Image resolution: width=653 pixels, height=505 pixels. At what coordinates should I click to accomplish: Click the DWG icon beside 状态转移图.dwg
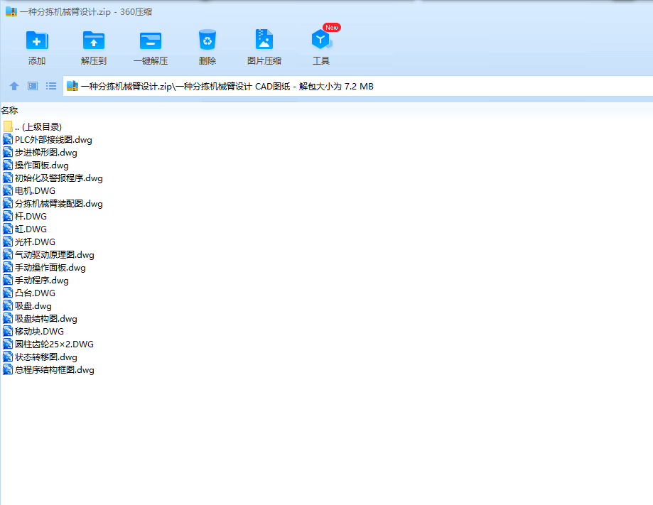tap(8, 357)
